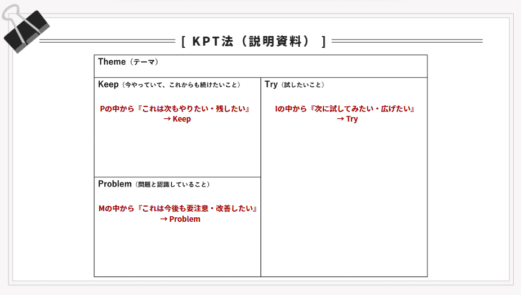Click the red "→ Try" label
Image resolution: width=521 pixels, height=295 pixels.
coord(347,119)
